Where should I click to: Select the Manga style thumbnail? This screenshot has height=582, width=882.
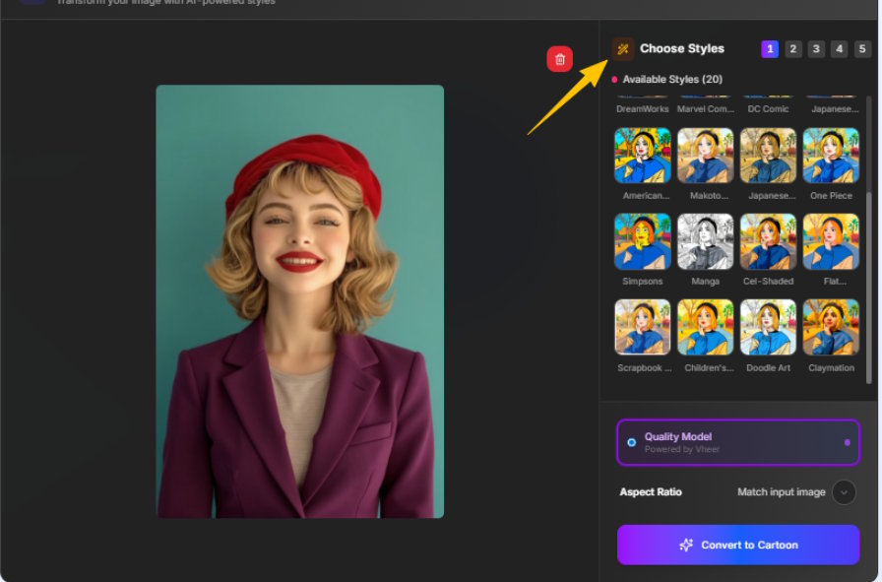[705, 241]
